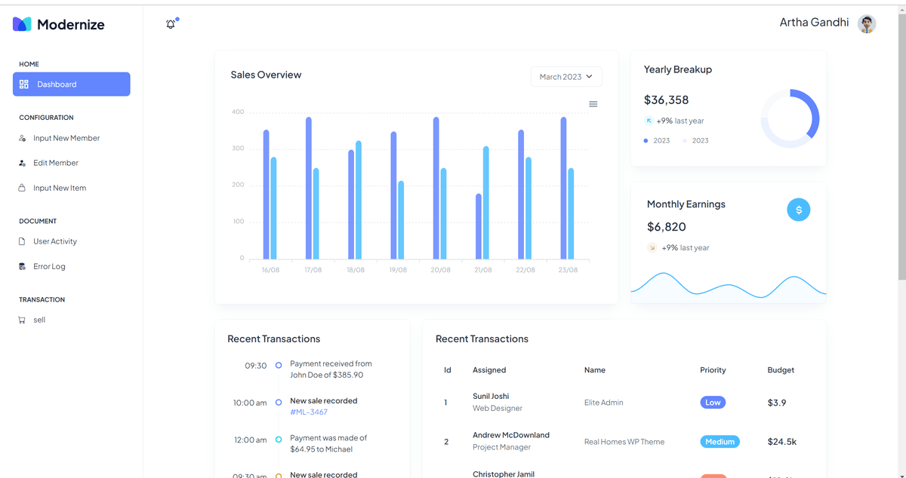Click the Input New Item lock icon
906x478 pixels.
click(23, 188)
